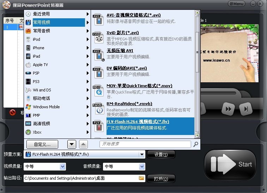The width and height of the screenshot is (267, 193).
Task: Choose the RM-RealVideo(*.rmvb) link
Action: pyautogui.click(x=129, y=104)
